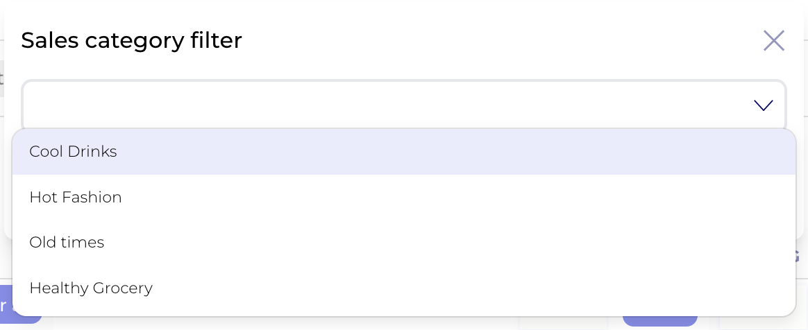Pick the Old times category

point(67,243)
